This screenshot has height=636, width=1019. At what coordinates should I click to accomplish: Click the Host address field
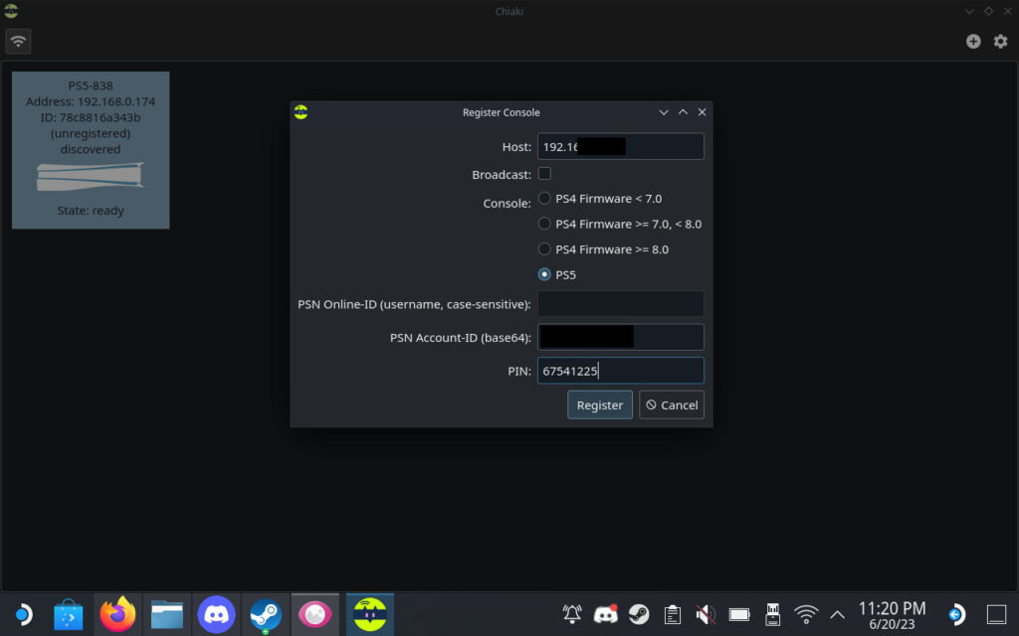[x=620, y=147]
